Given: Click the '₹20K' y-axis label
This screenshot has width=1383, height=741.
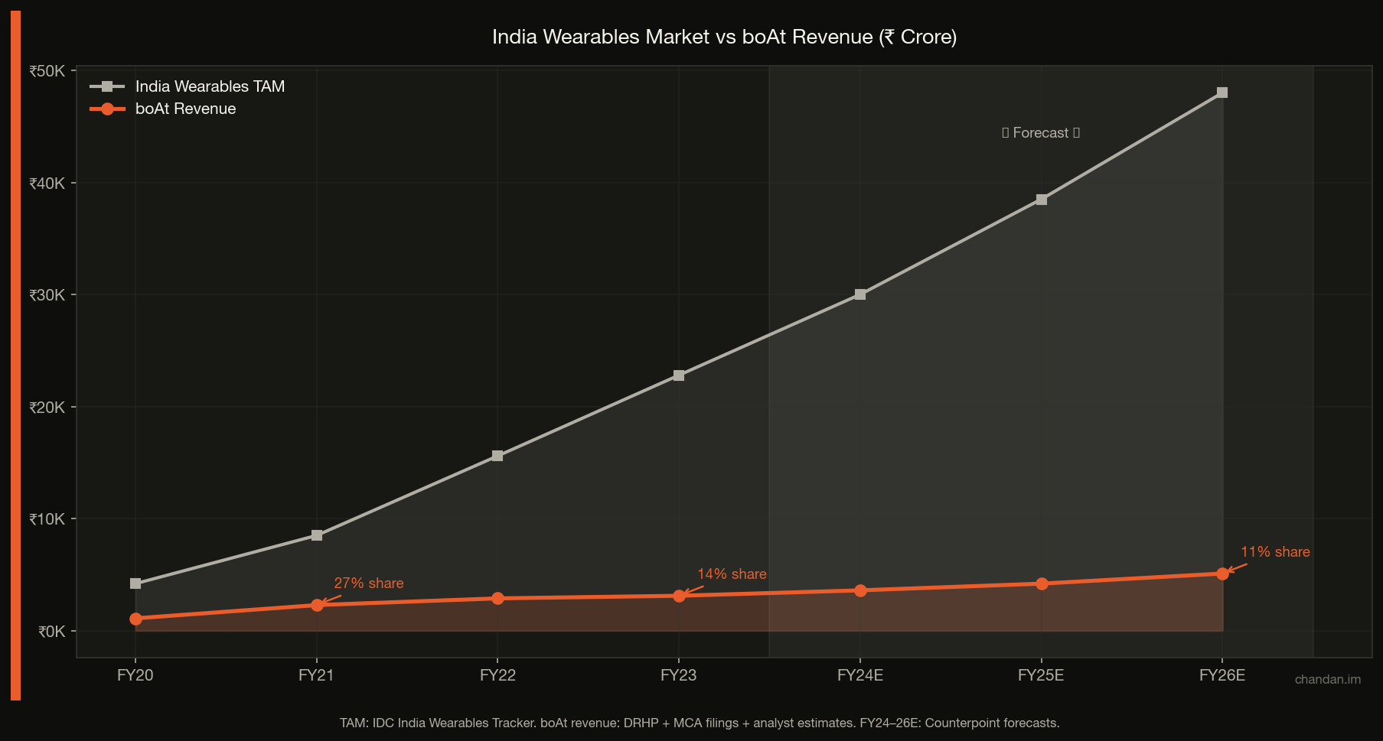Looking at the screenshot, I should [47, 407].
